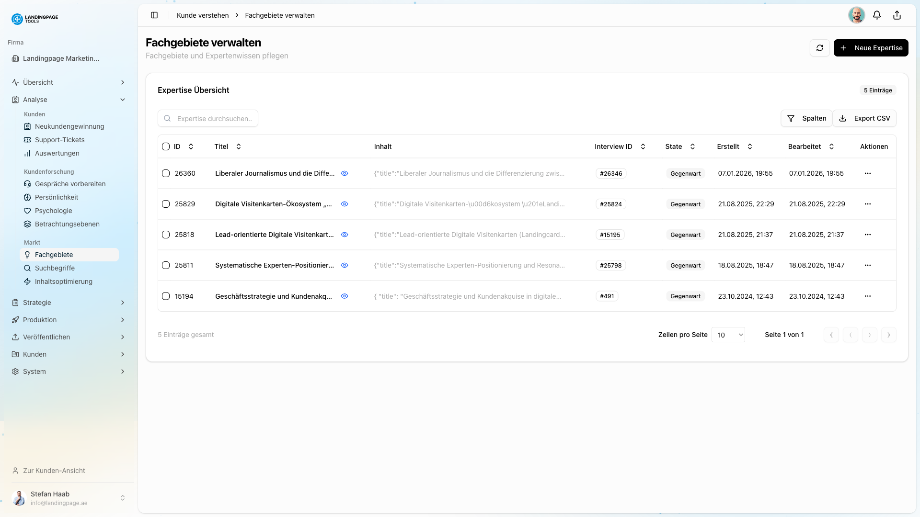This screenshot has width=920, height=517.
Task: Open the Zeilen pro Seite dropdown
Action: coord(728,335)
